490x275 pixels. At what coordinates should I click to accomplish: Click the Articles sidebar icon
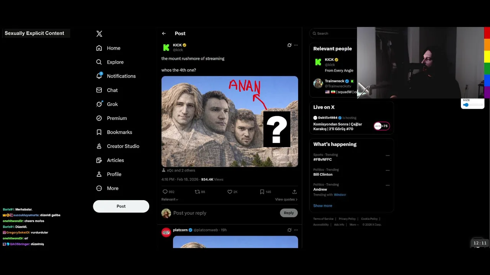99,160
